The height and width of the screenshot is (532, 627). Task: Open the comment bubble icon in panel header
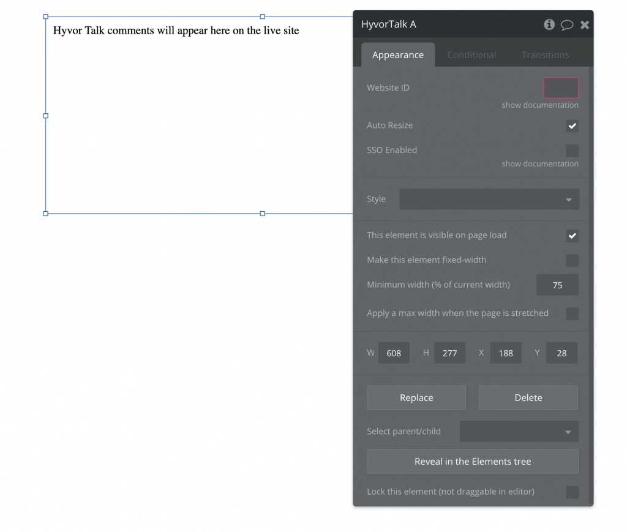click(566, 24)
